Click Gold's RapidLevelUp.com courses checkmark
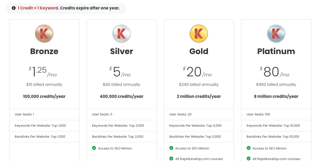The height and width of the screenshot is (161, 325). click(171, 158)
